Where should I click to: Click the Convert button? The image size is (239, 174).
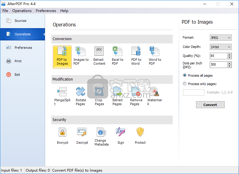[x=210, y=105]
